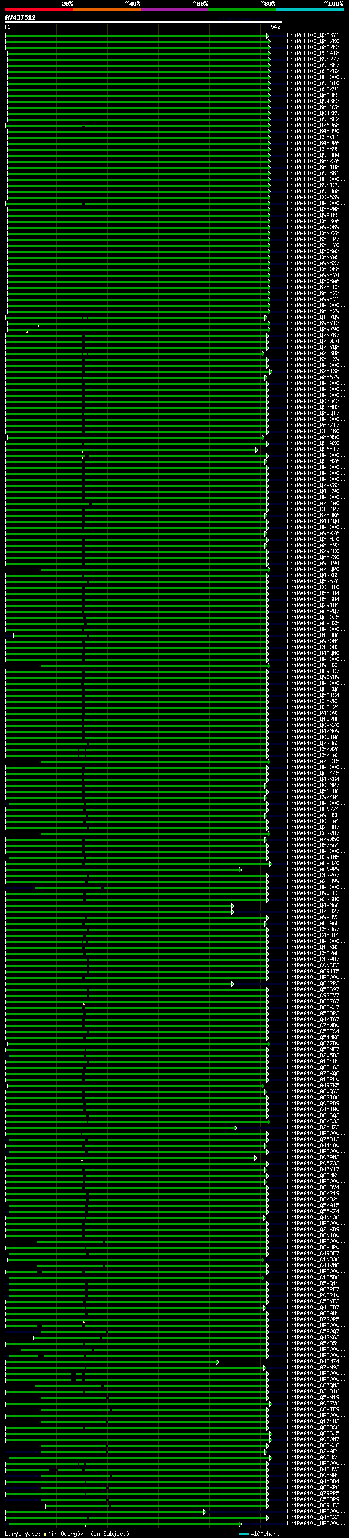Viewport: 349px width, 1538px height.
Task: Select the UniRef100_A6N9P9 label
Action: tap(313, 870)
